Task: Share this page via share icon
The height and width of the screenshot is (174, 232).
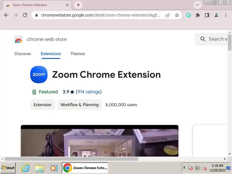Action: (x=168, y=15)
